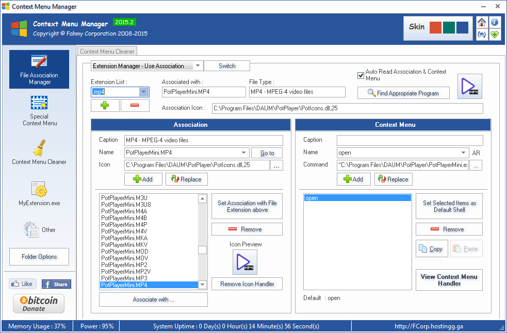Viewport: 507px width, 333px height.
Task: Click association list scroll up arrow
Action: (x=202, y=198)
